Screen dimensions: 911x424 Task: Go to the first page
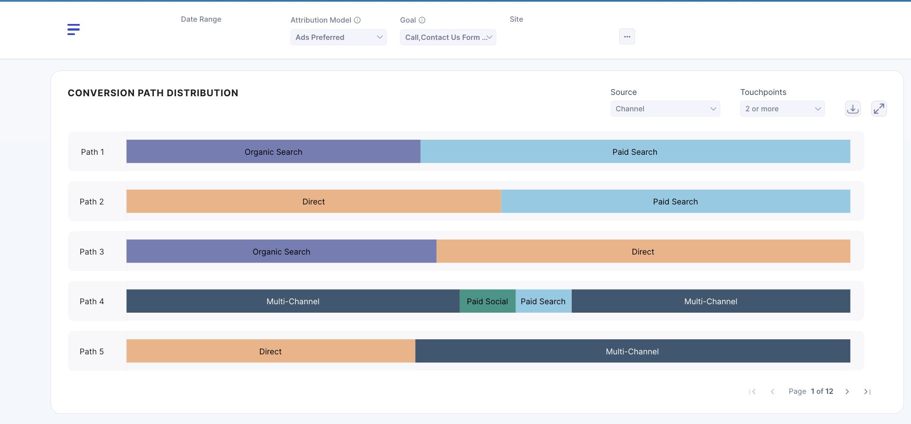[x=753, y=392]
